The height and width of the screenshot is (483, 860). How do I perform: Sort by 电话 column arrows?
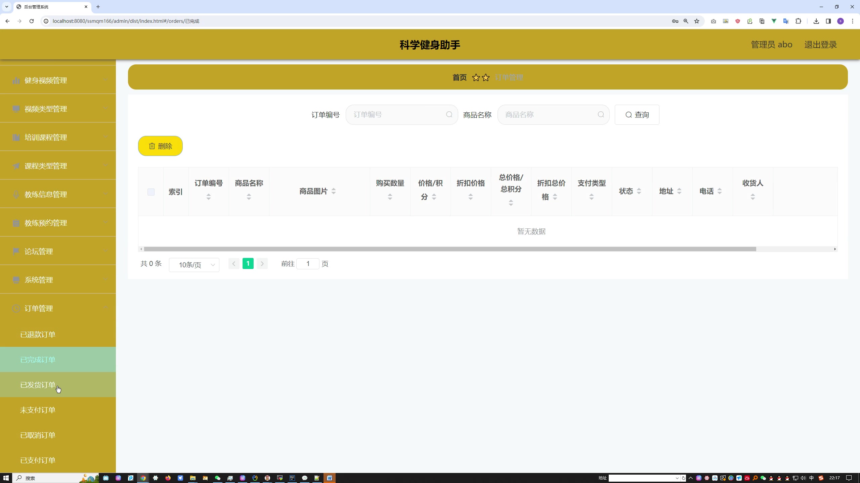[x=720, y=191]
